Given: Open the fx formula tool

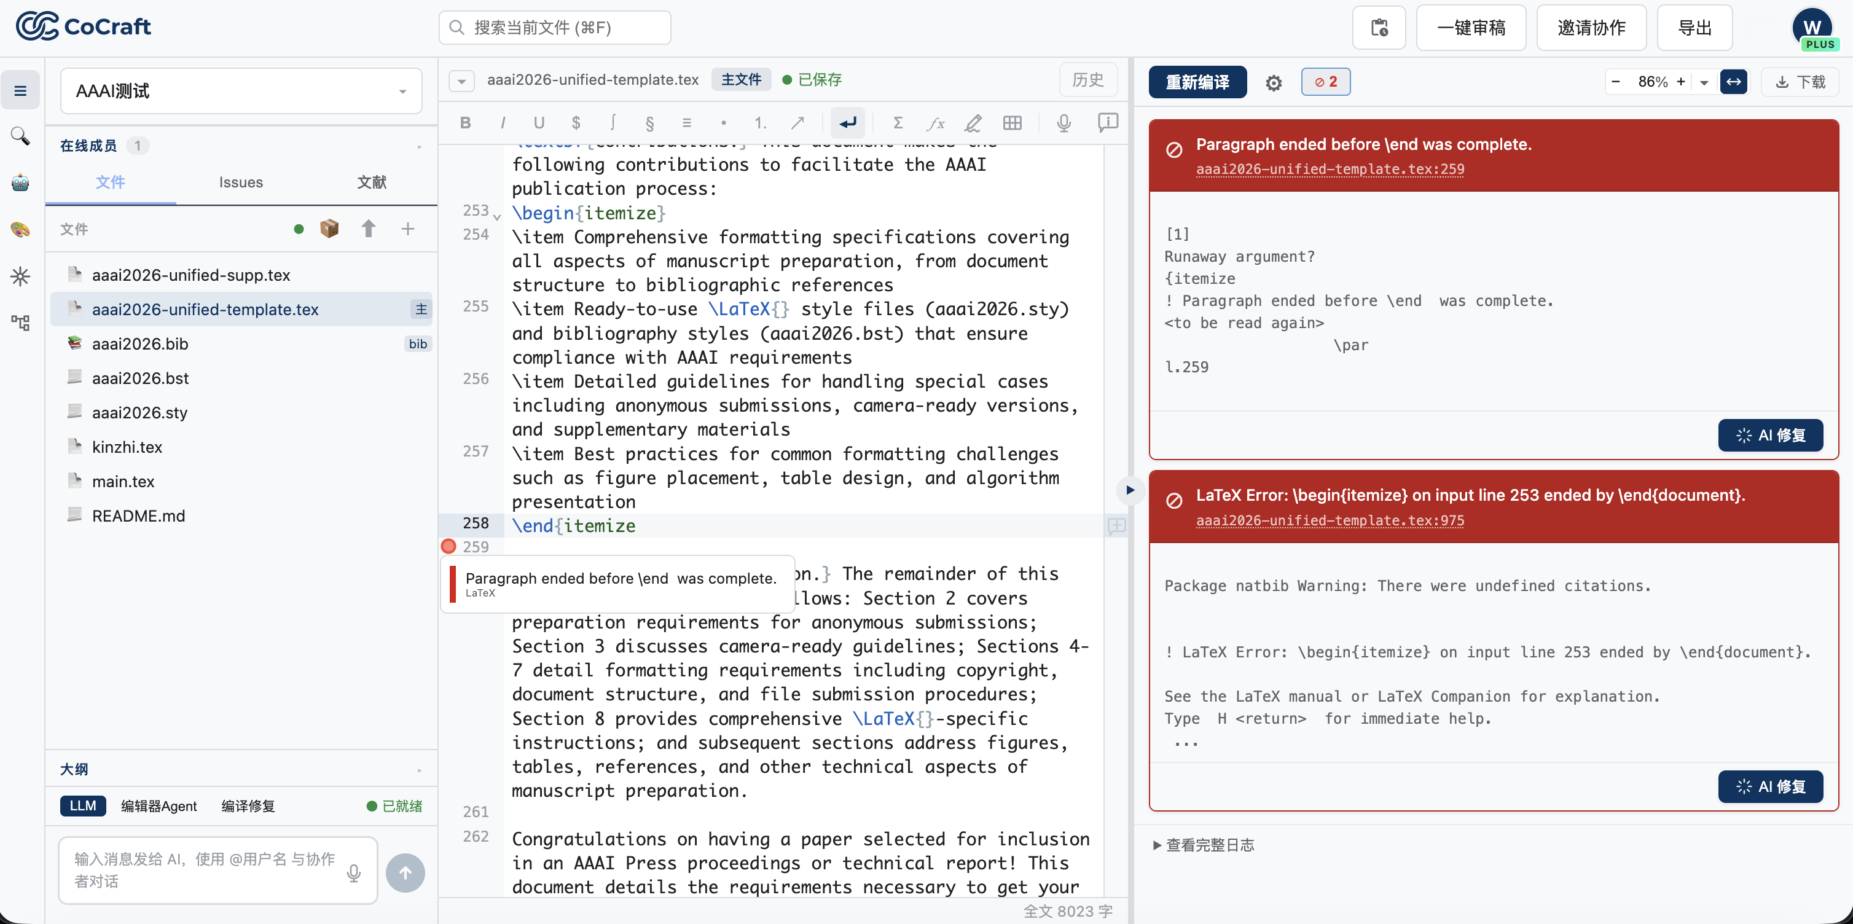Looking at the screenshot, I should pyautogui.click(x=935, y=123).
